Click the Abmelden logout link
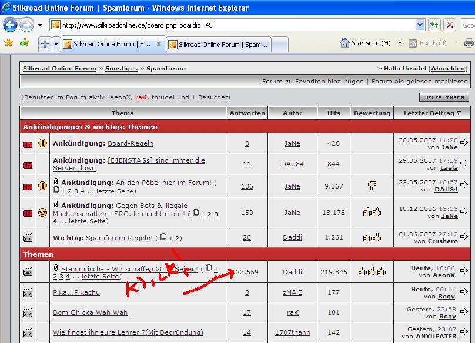This screenshot has height=343, width=475. tap(448, 68)
